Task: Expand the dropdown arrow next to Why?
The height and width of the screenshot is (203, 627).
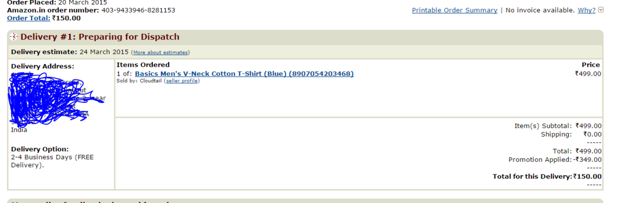Action: pos(601,10)
